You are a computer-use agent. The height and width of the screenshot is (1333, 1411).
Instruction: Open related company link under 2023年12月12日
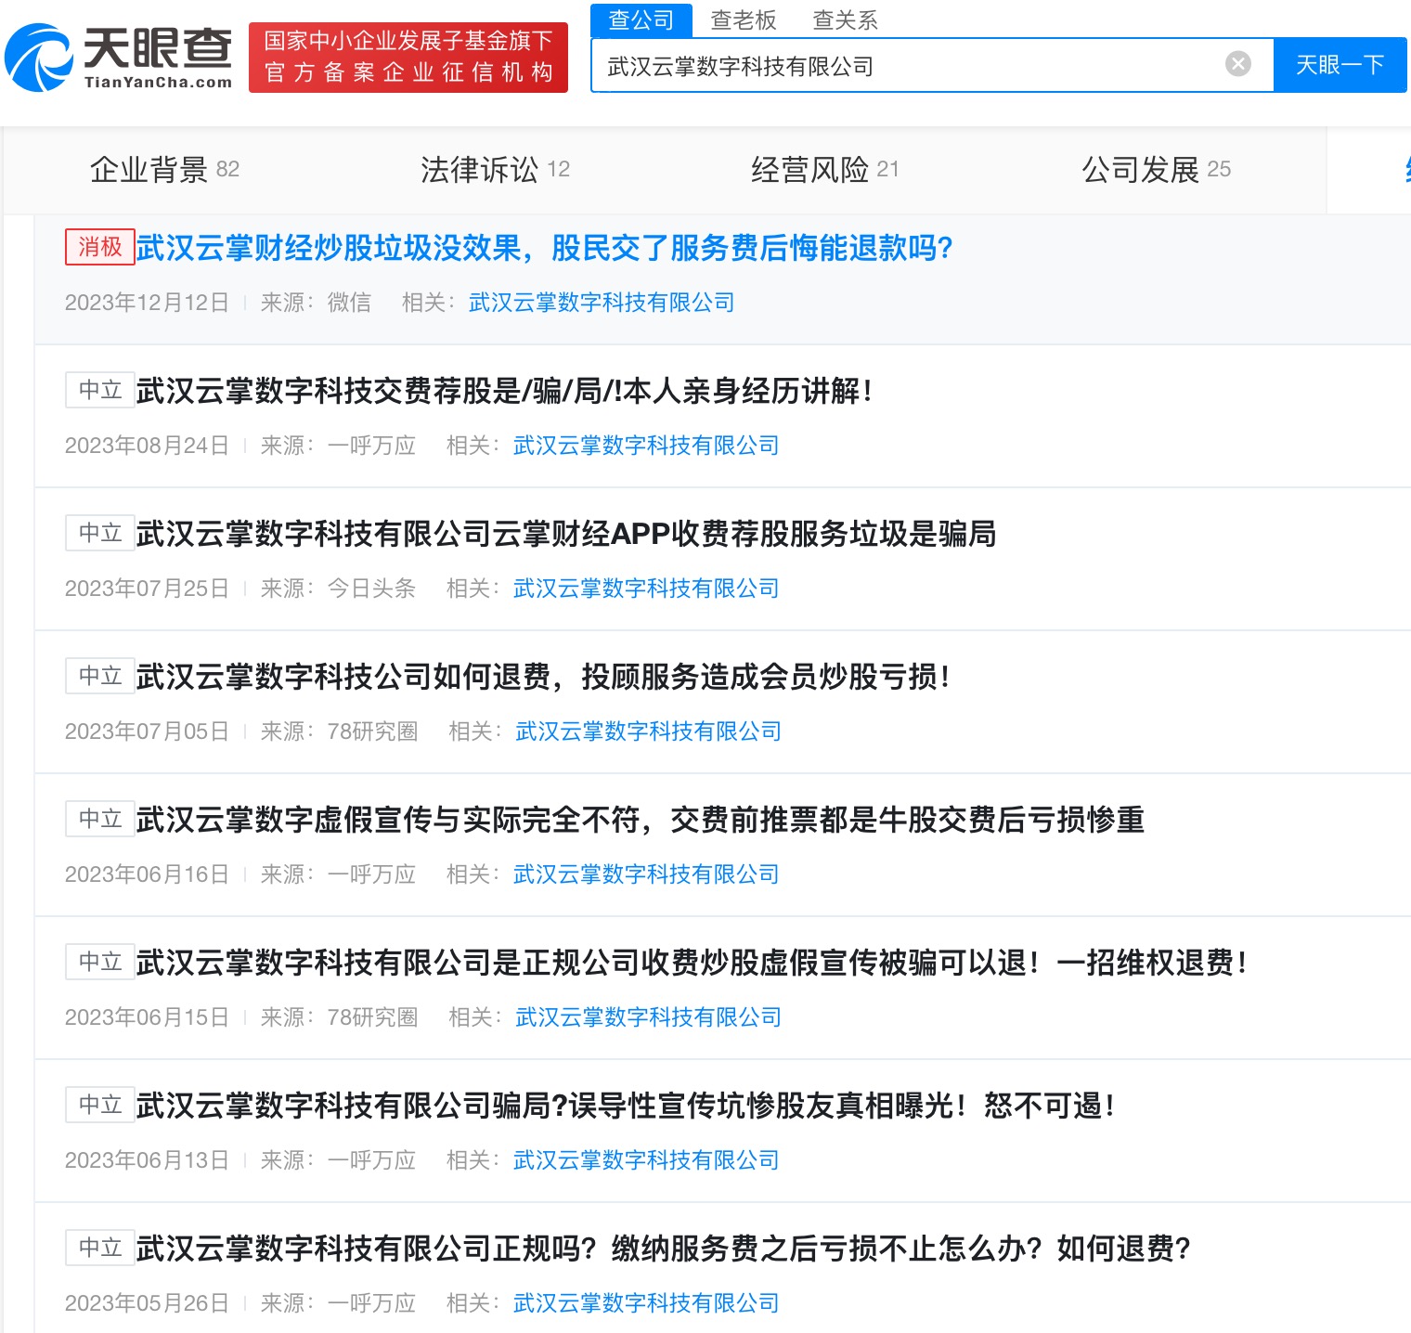[x=602, y=303]
